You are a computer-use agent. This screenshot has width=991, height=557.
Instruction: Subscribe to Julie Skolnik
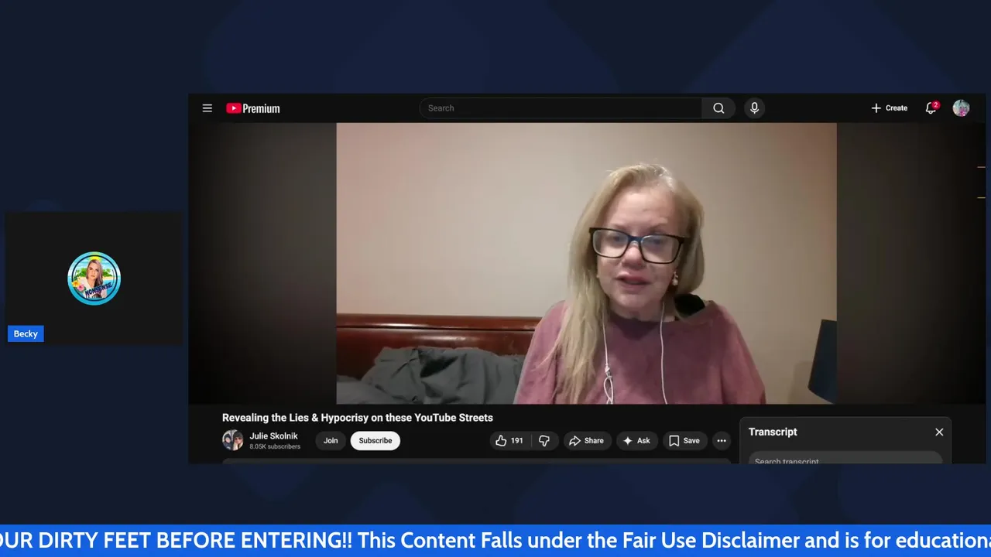pos(375,440)
